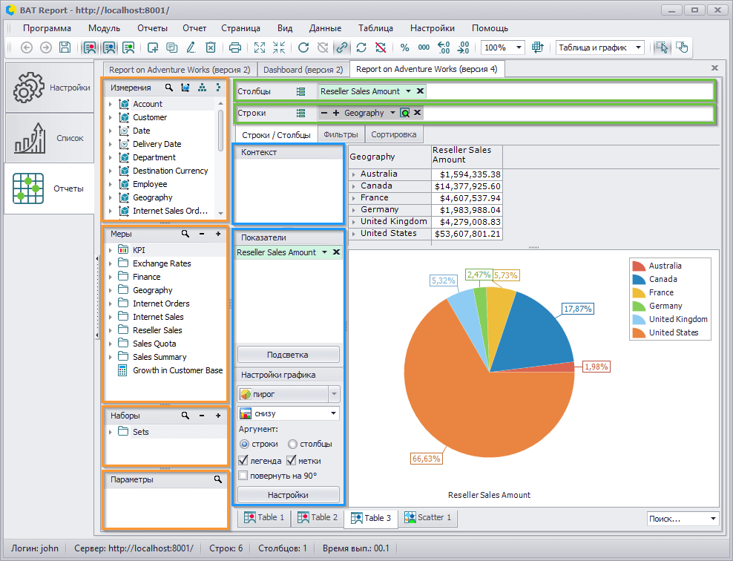
Task: Click the decrease decimal places icon
Action: point(463,47)
